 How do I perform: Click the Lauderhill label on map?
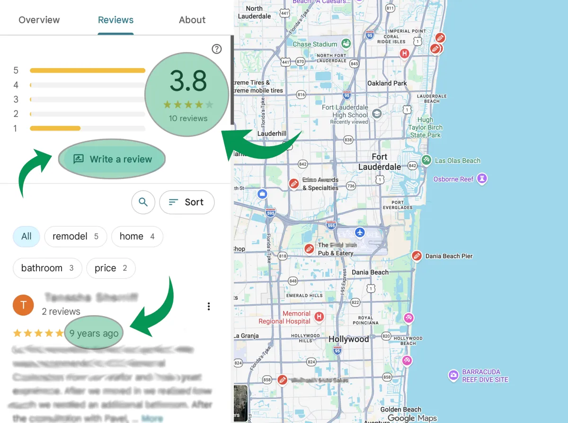pyautogui.click(x=272, y=133)
